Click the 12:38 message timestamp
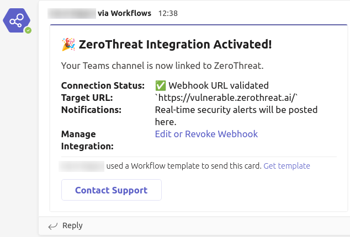The width and height of the screenshot is (350, 237). [168, 13]
